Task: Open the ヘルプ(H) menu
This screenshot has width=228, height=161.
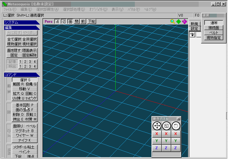Action: [150, 9]
